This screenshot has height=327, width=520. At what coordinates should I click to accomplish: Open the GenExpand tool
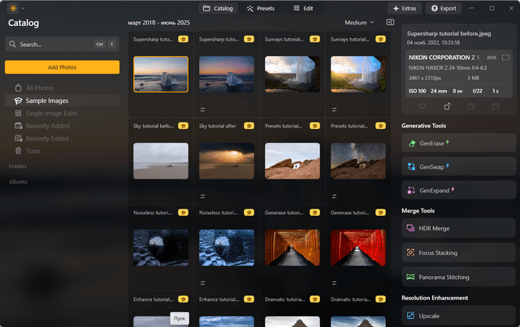coord(458,190)
